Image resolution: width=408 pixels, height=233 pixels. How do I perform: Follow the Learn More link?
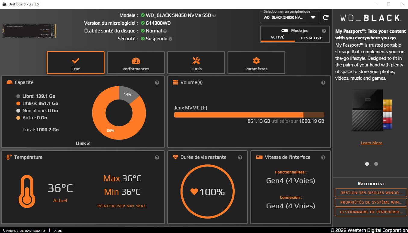coord(371,143)
